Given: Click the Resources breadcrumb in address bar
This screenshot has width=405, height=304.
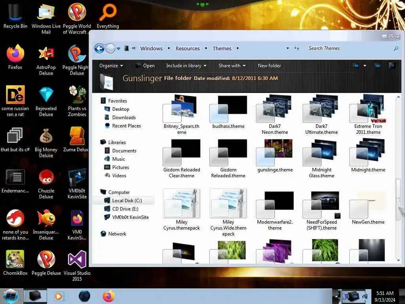Looking at the screenshot, I should [x=187, y=48].
